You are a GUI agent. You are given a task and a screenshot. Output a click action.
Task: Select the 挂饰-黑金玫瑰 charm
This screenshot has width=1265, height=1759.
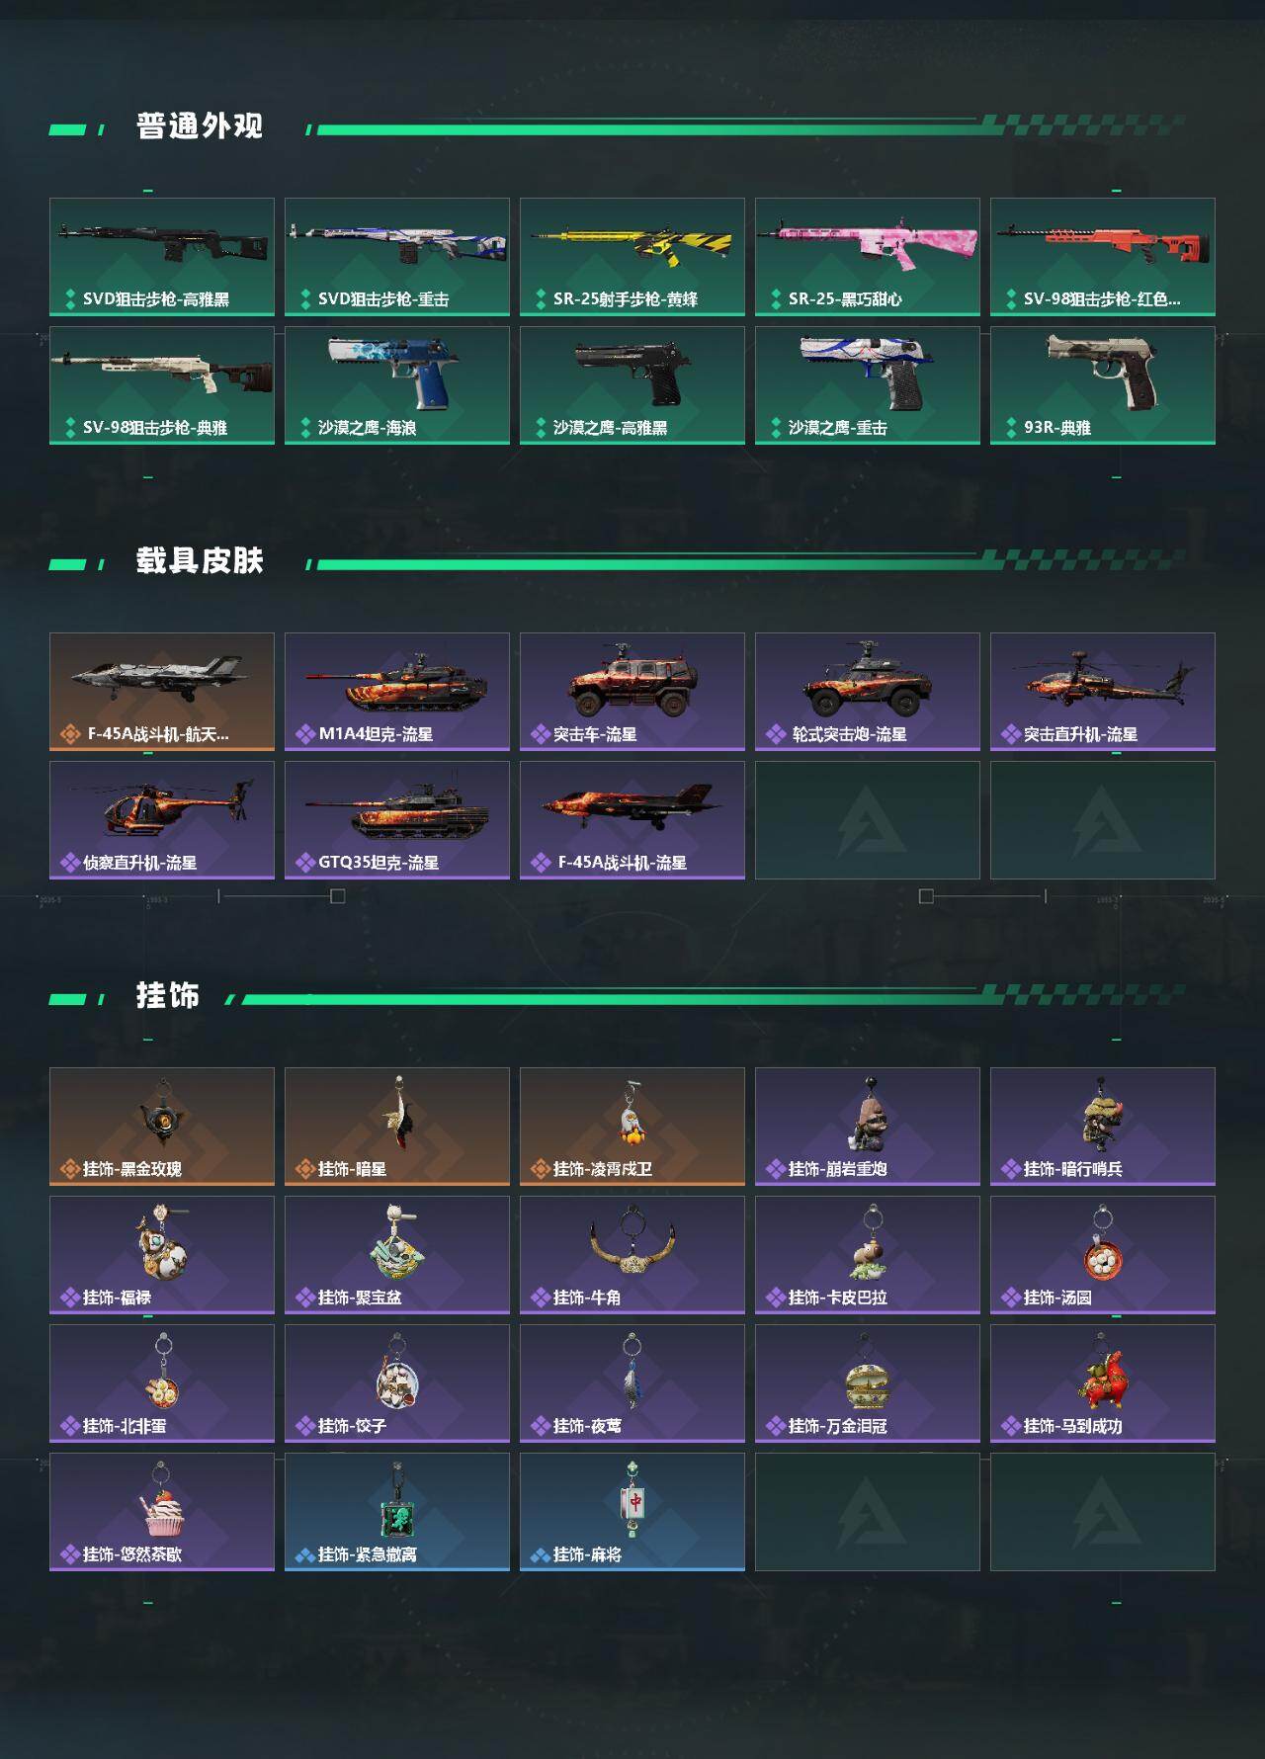[162, 1127]
